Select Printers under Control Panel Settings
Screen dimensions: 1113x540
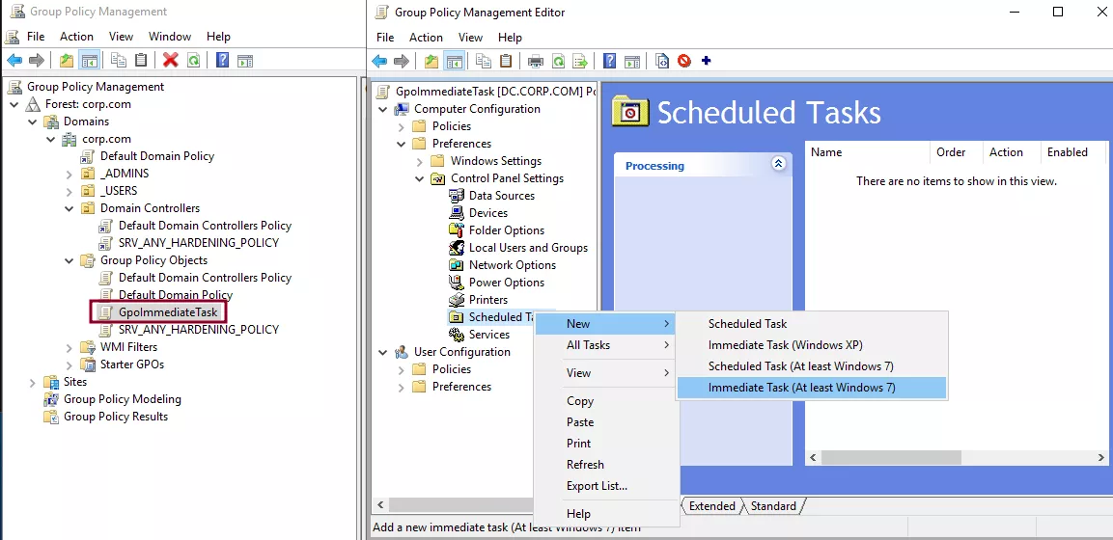click(x=488, y=300)
